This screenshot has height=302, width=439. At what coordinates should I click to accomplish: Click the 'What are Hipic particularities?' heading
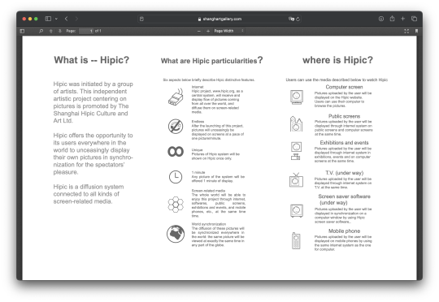pyautogui.click(x=211, y=60)
